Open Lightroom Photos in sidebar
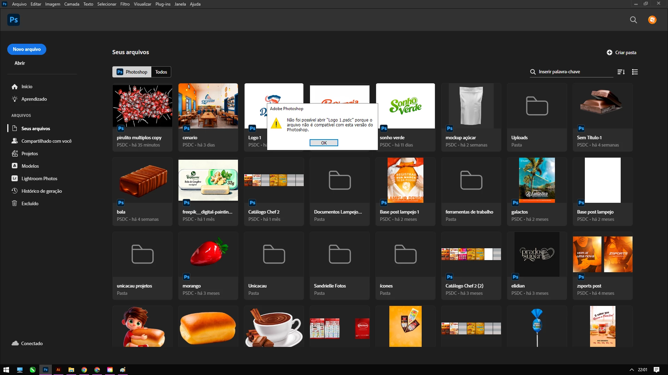The image size is (668, 375). [39, 178]
